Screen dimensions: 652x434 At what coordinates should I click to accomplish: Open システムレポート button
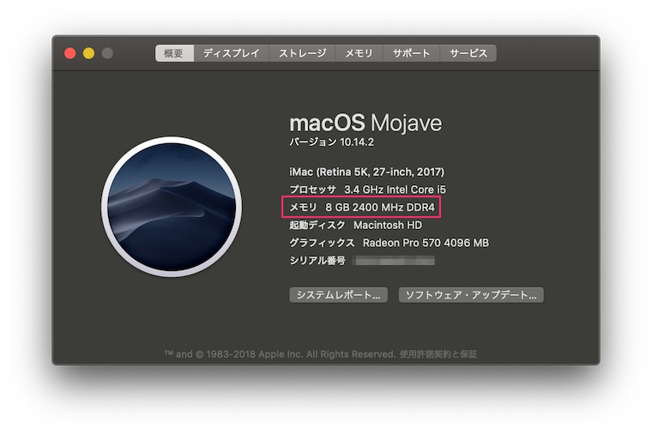tap(339, 295)
